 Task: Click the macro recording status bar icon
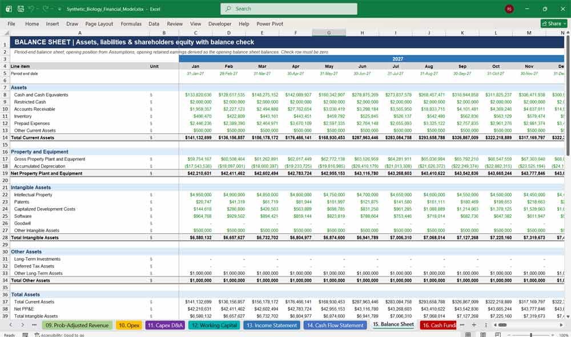25,335
